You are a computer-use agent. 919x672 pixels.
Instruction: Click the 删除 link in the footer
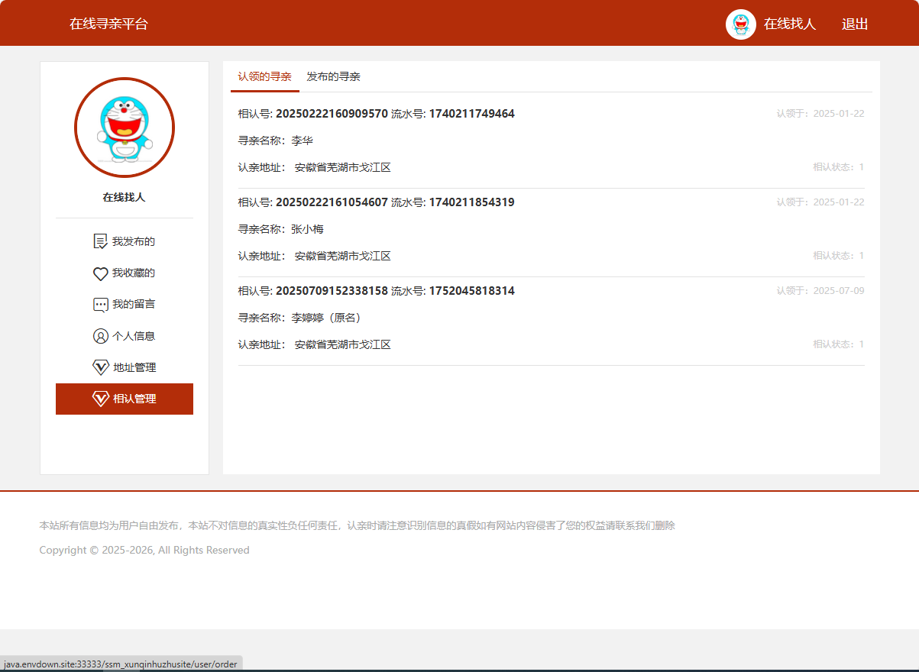coord(665,525)
